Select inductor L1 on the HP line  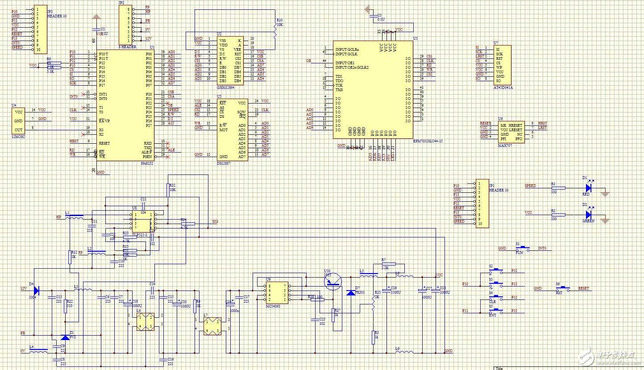click(74, 217)
